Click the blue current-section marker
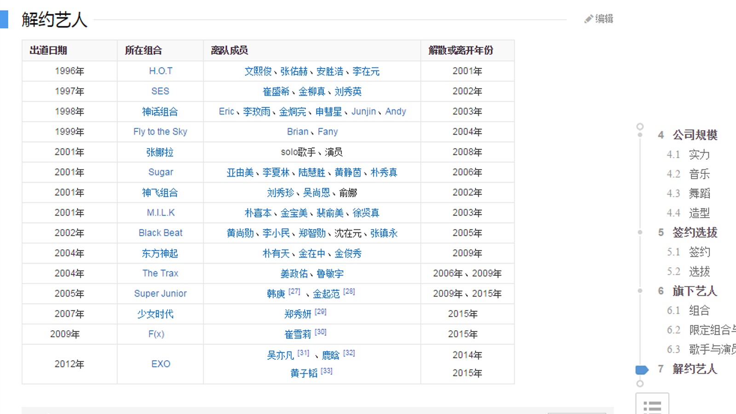736x414 pixels. click(642, 369)
